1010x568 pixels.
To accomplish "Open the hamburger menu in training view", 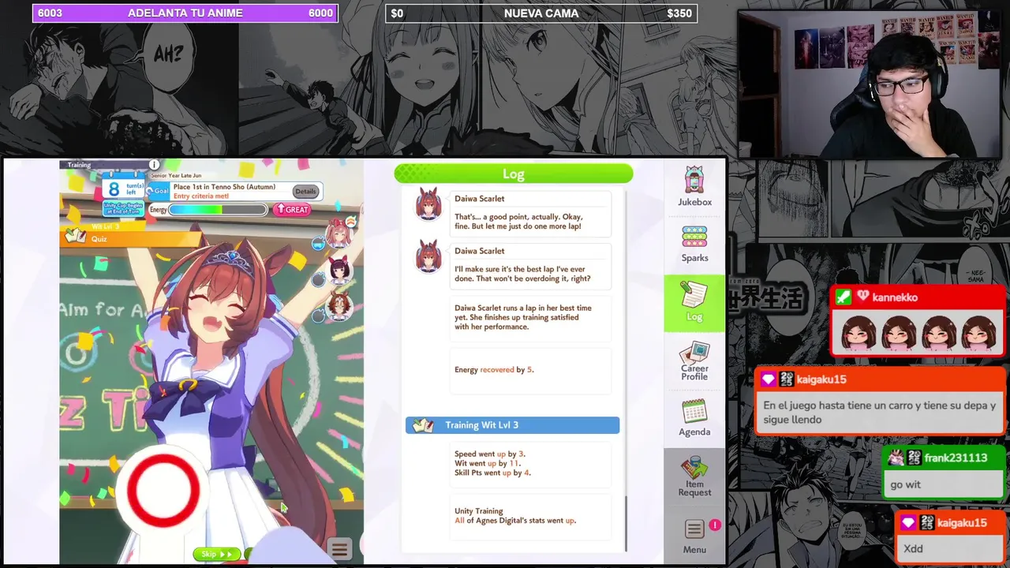I will tap(340, 550).
